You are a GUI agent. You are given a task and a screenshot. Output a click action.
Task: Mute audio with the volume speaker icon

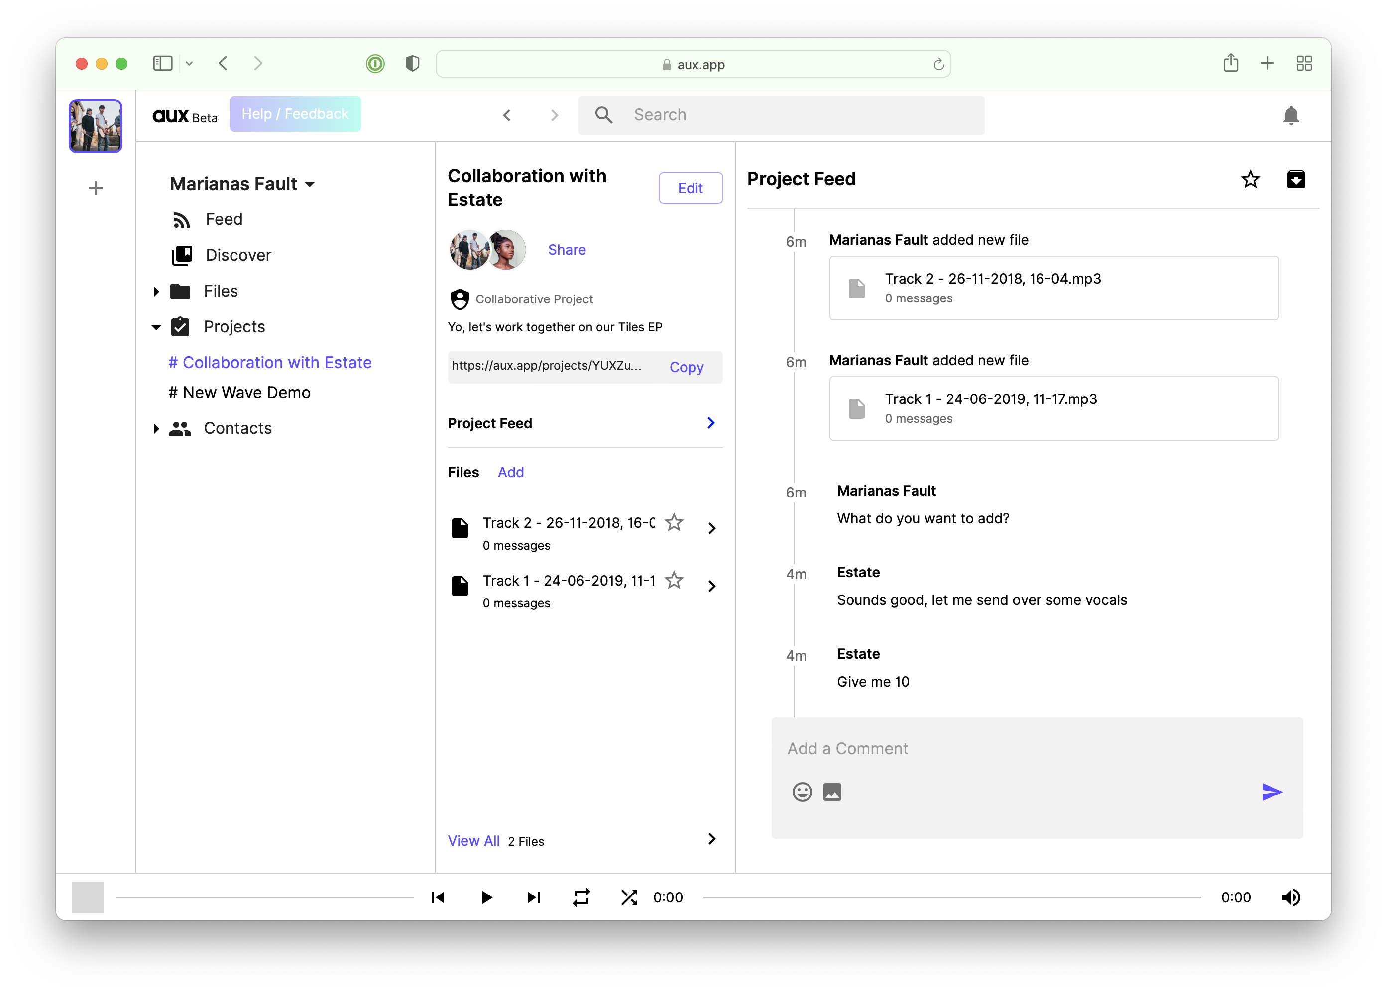click(x=1290, y=897)
